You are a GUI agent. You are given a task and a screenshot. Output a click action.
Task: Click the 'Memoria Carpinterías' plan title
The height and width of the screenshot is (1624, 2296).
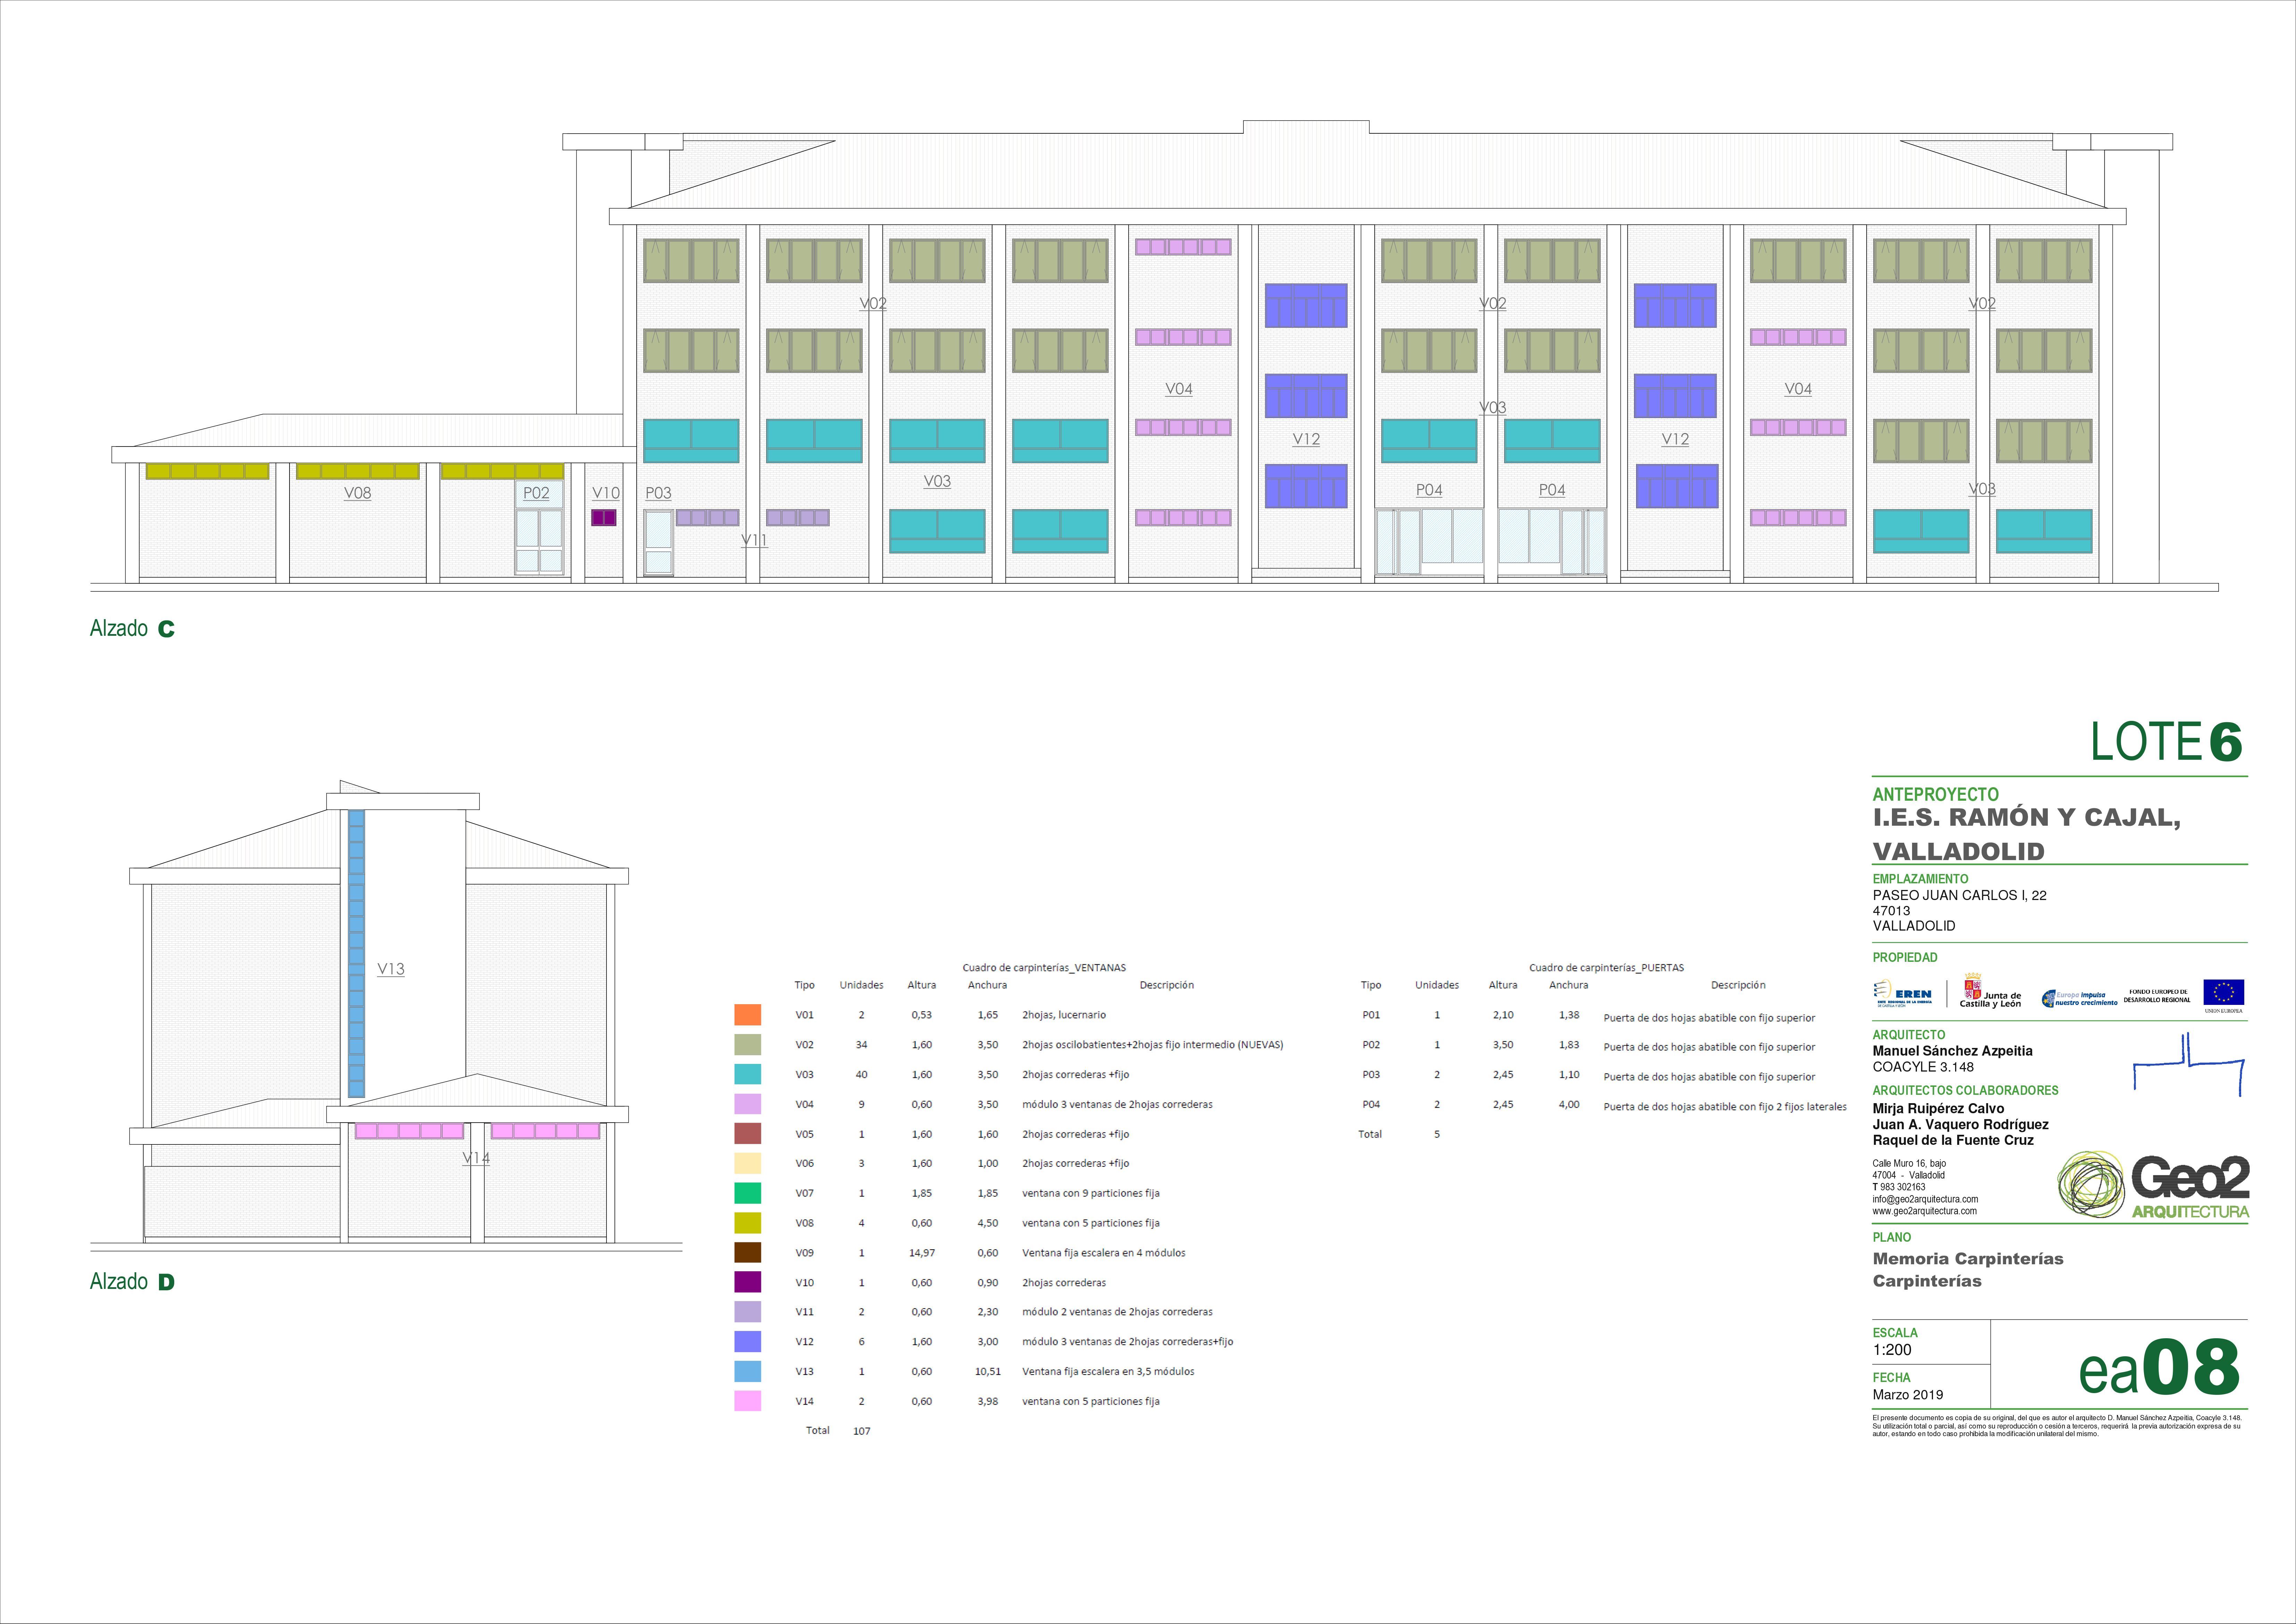[1968, 1259]
